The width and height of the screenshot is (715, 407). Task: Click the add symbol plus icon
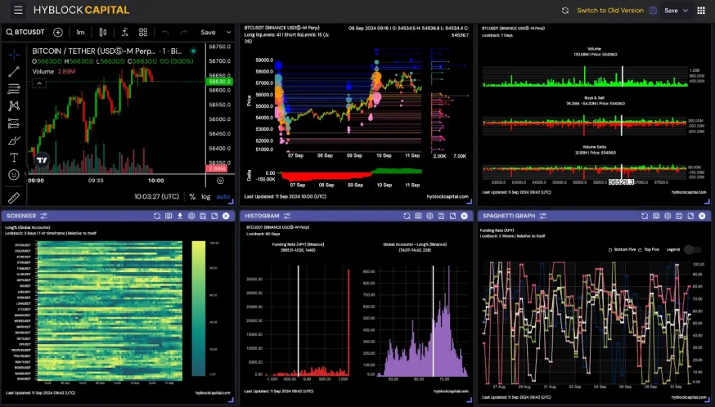(x=58, y=33)
